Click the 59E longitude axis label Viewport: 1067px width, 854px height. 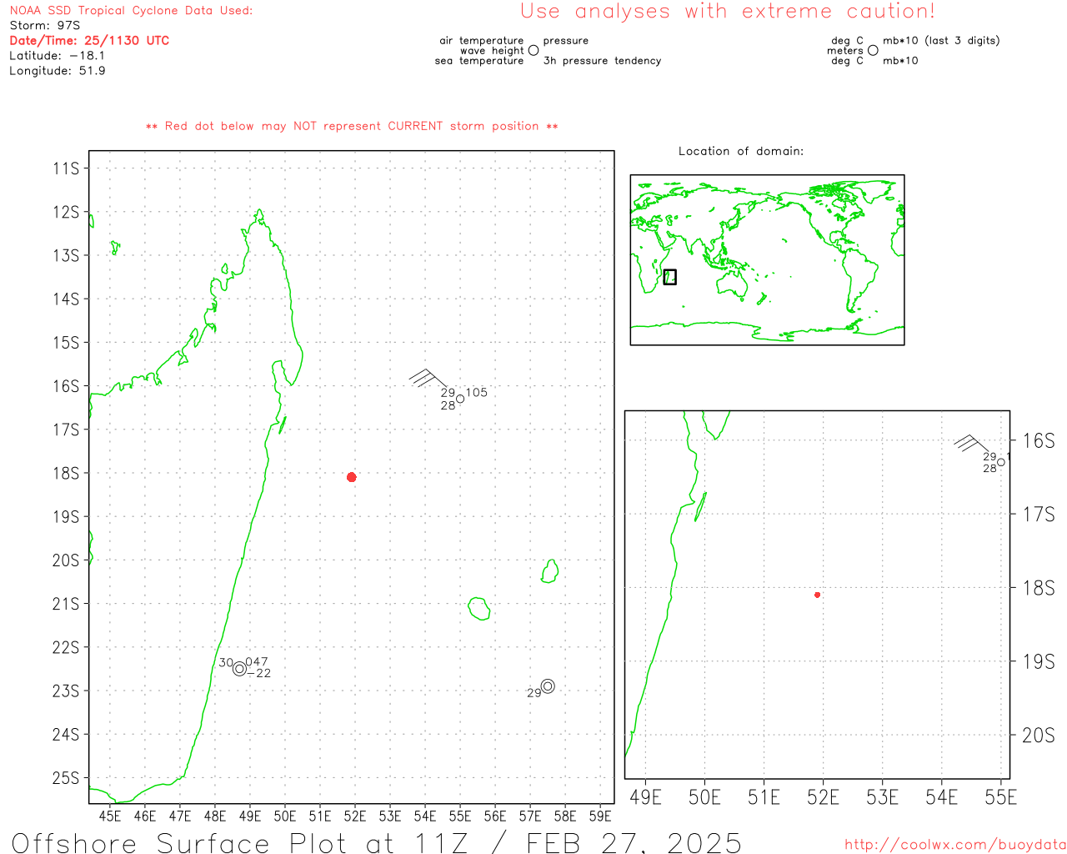(600, 816)
